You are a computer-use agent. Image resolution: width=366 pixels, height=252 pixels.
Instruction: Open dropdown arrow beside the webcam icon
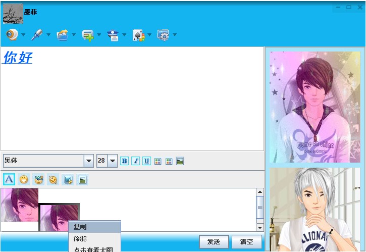click(x=23, y=35)
